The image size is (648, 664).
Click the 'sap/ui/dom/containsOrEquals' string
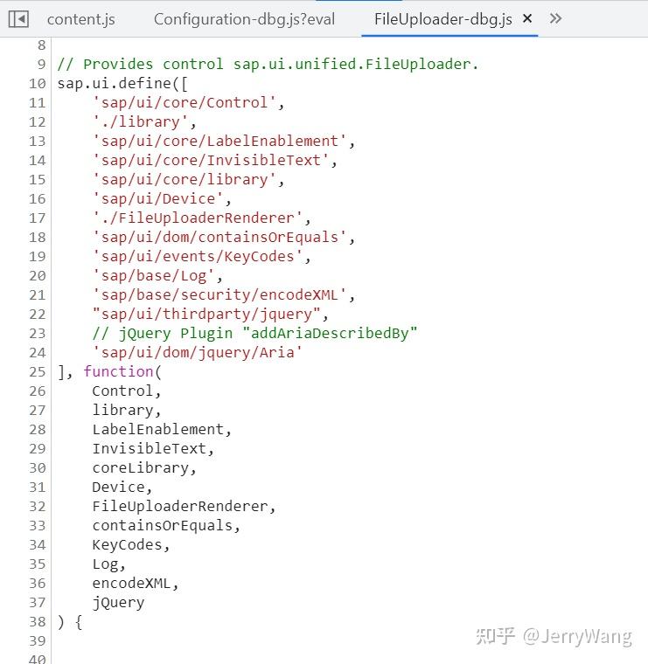[219, 237]
